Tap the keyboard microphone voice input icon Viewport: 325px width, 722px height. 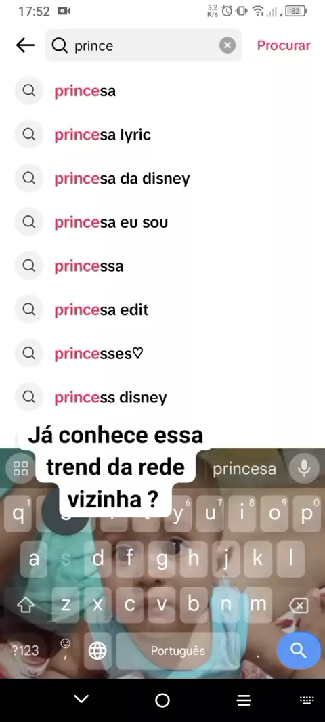tap(304, 468)
